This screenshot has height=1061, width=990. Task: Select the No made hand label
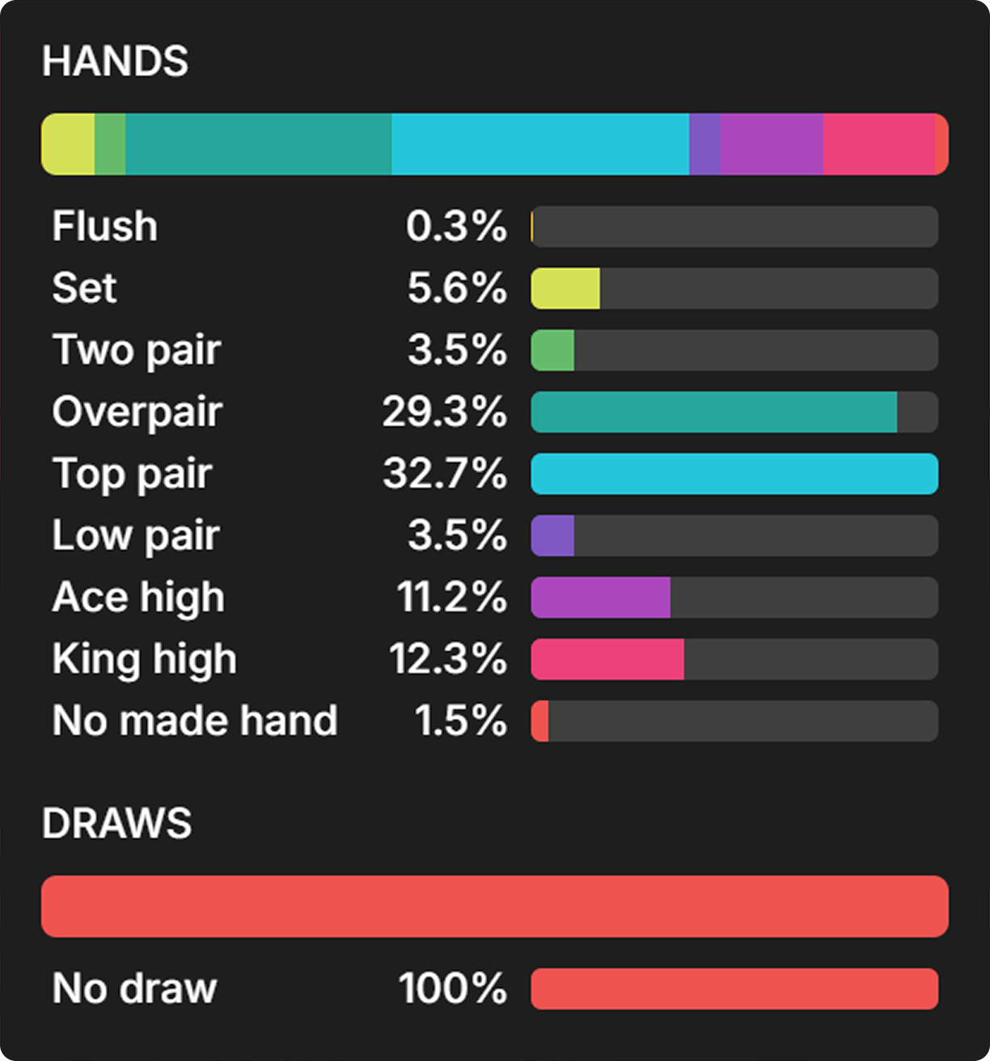(x=194, y=721)
